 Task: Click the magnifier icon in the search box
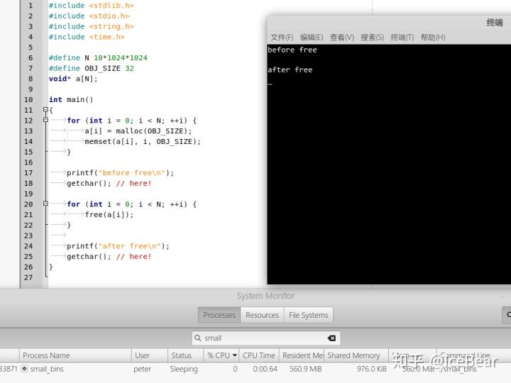point(197,338)
